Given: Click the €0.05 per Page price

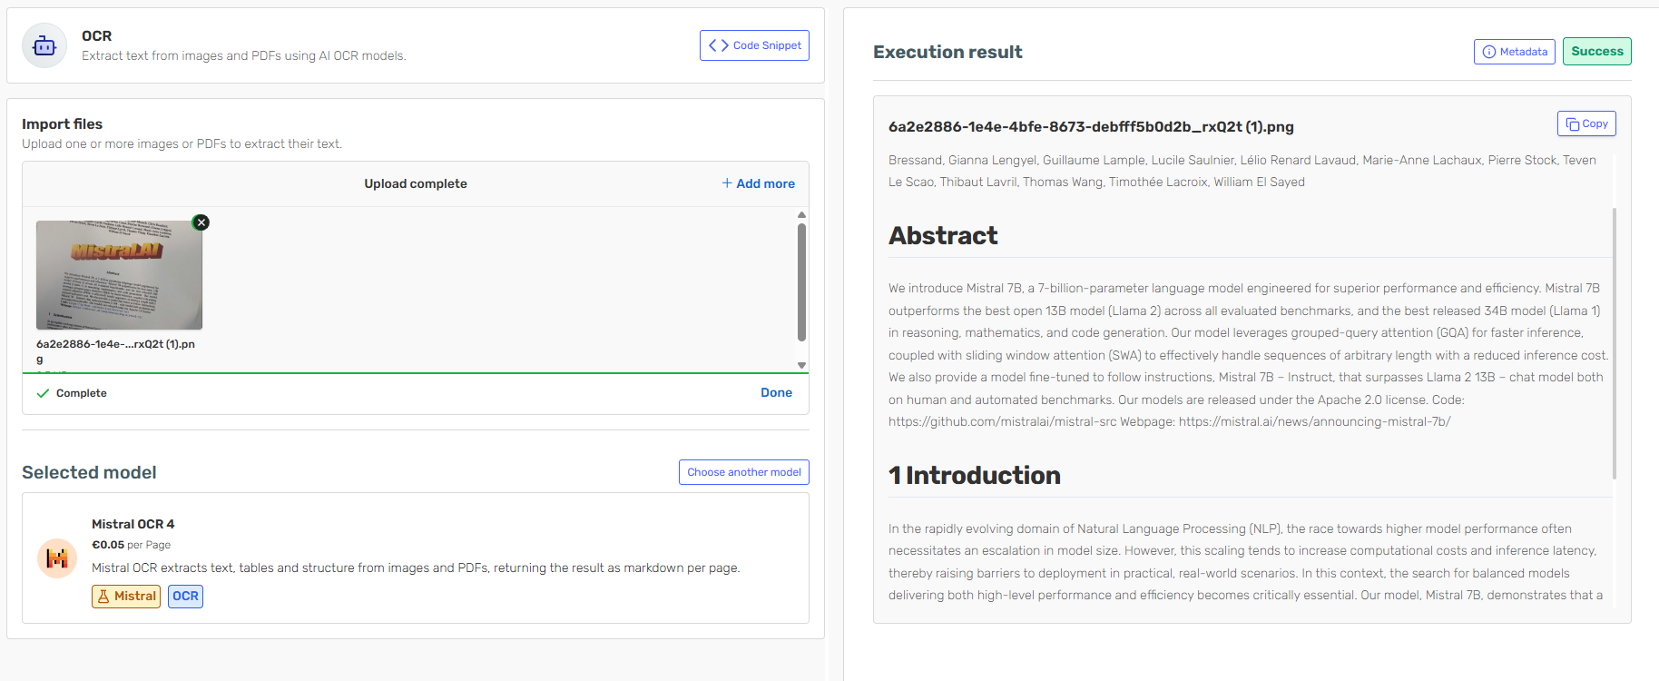Looking at the screenshot, I should pos(132,545).
